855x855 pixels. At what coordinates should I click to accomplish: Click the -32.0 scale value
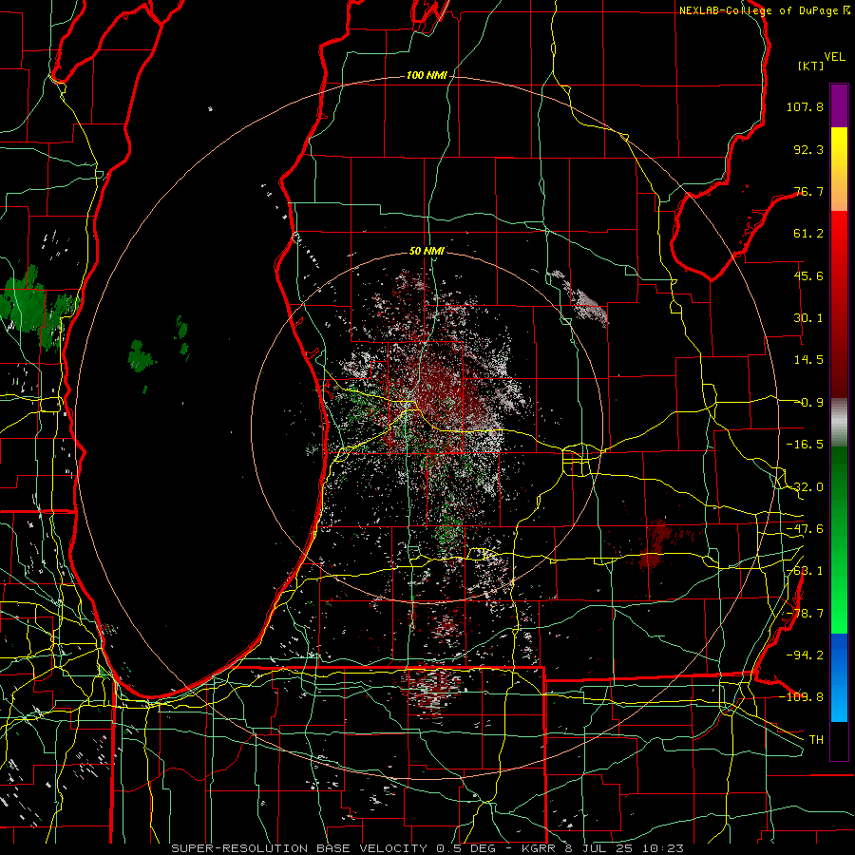(805, 487)
